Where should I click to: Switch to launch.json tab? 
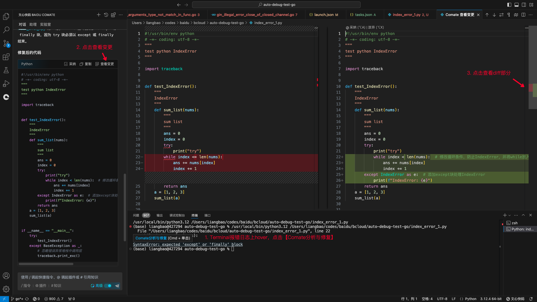click(x=324, y=15)
